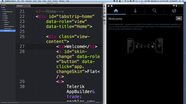Screen dimensions: 186x104
Task: Open cordova.ios.js in the sidebar
Action: click(x=8, y=29)
